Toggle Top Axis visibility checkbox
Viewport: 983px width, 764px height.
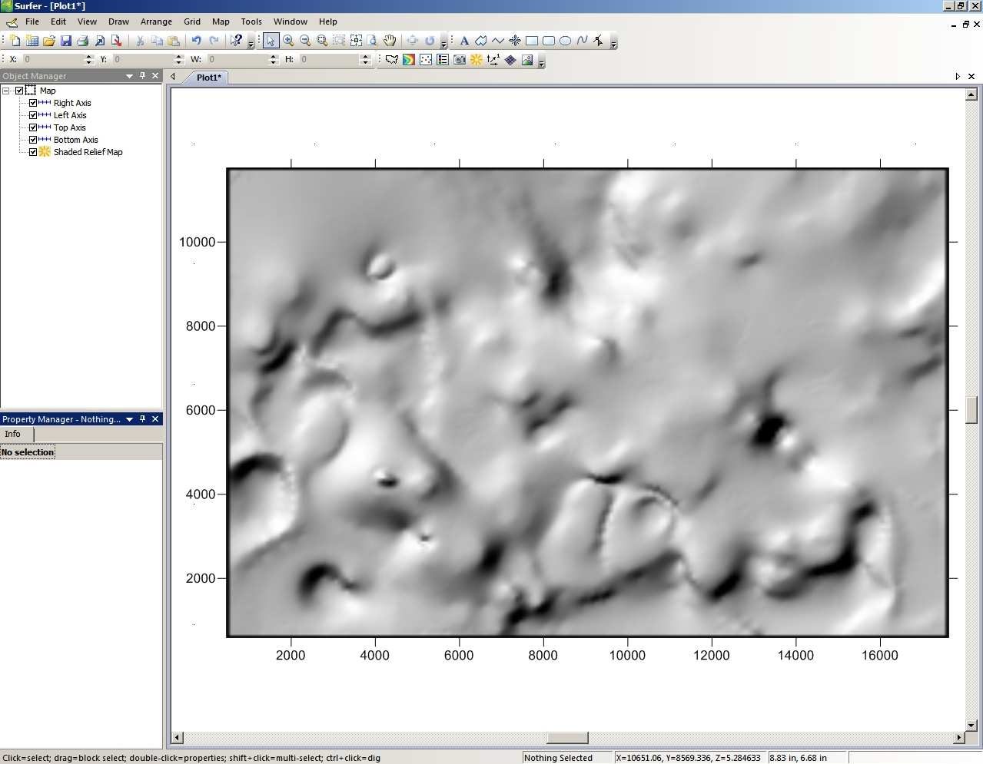coord(33,127)
